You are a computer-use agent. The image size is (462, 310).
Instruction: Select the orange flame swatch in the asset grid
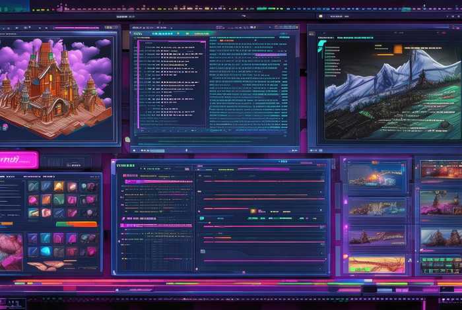tap(59, 187)
